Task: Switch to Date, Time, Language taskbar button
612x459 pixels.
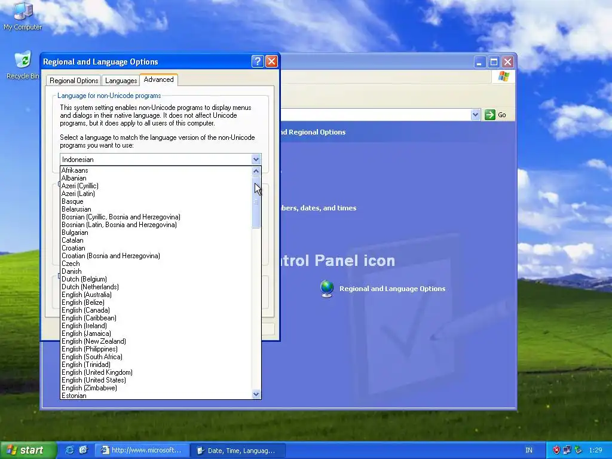Action: [238, 451]
